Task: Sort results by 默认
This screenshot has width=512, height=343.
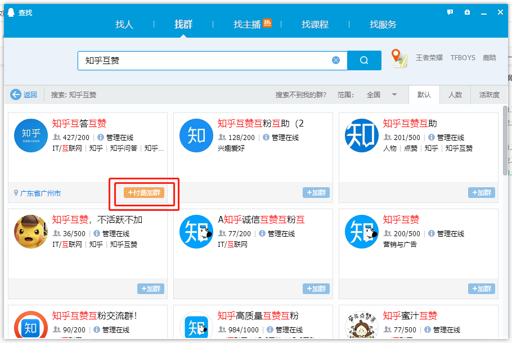Action: [x=424, y=94]
